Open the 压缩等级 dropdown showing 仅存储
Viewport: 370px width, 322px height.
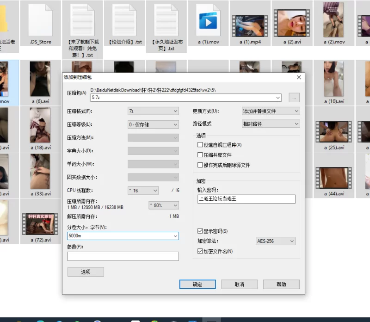click(x=153, y=124)
